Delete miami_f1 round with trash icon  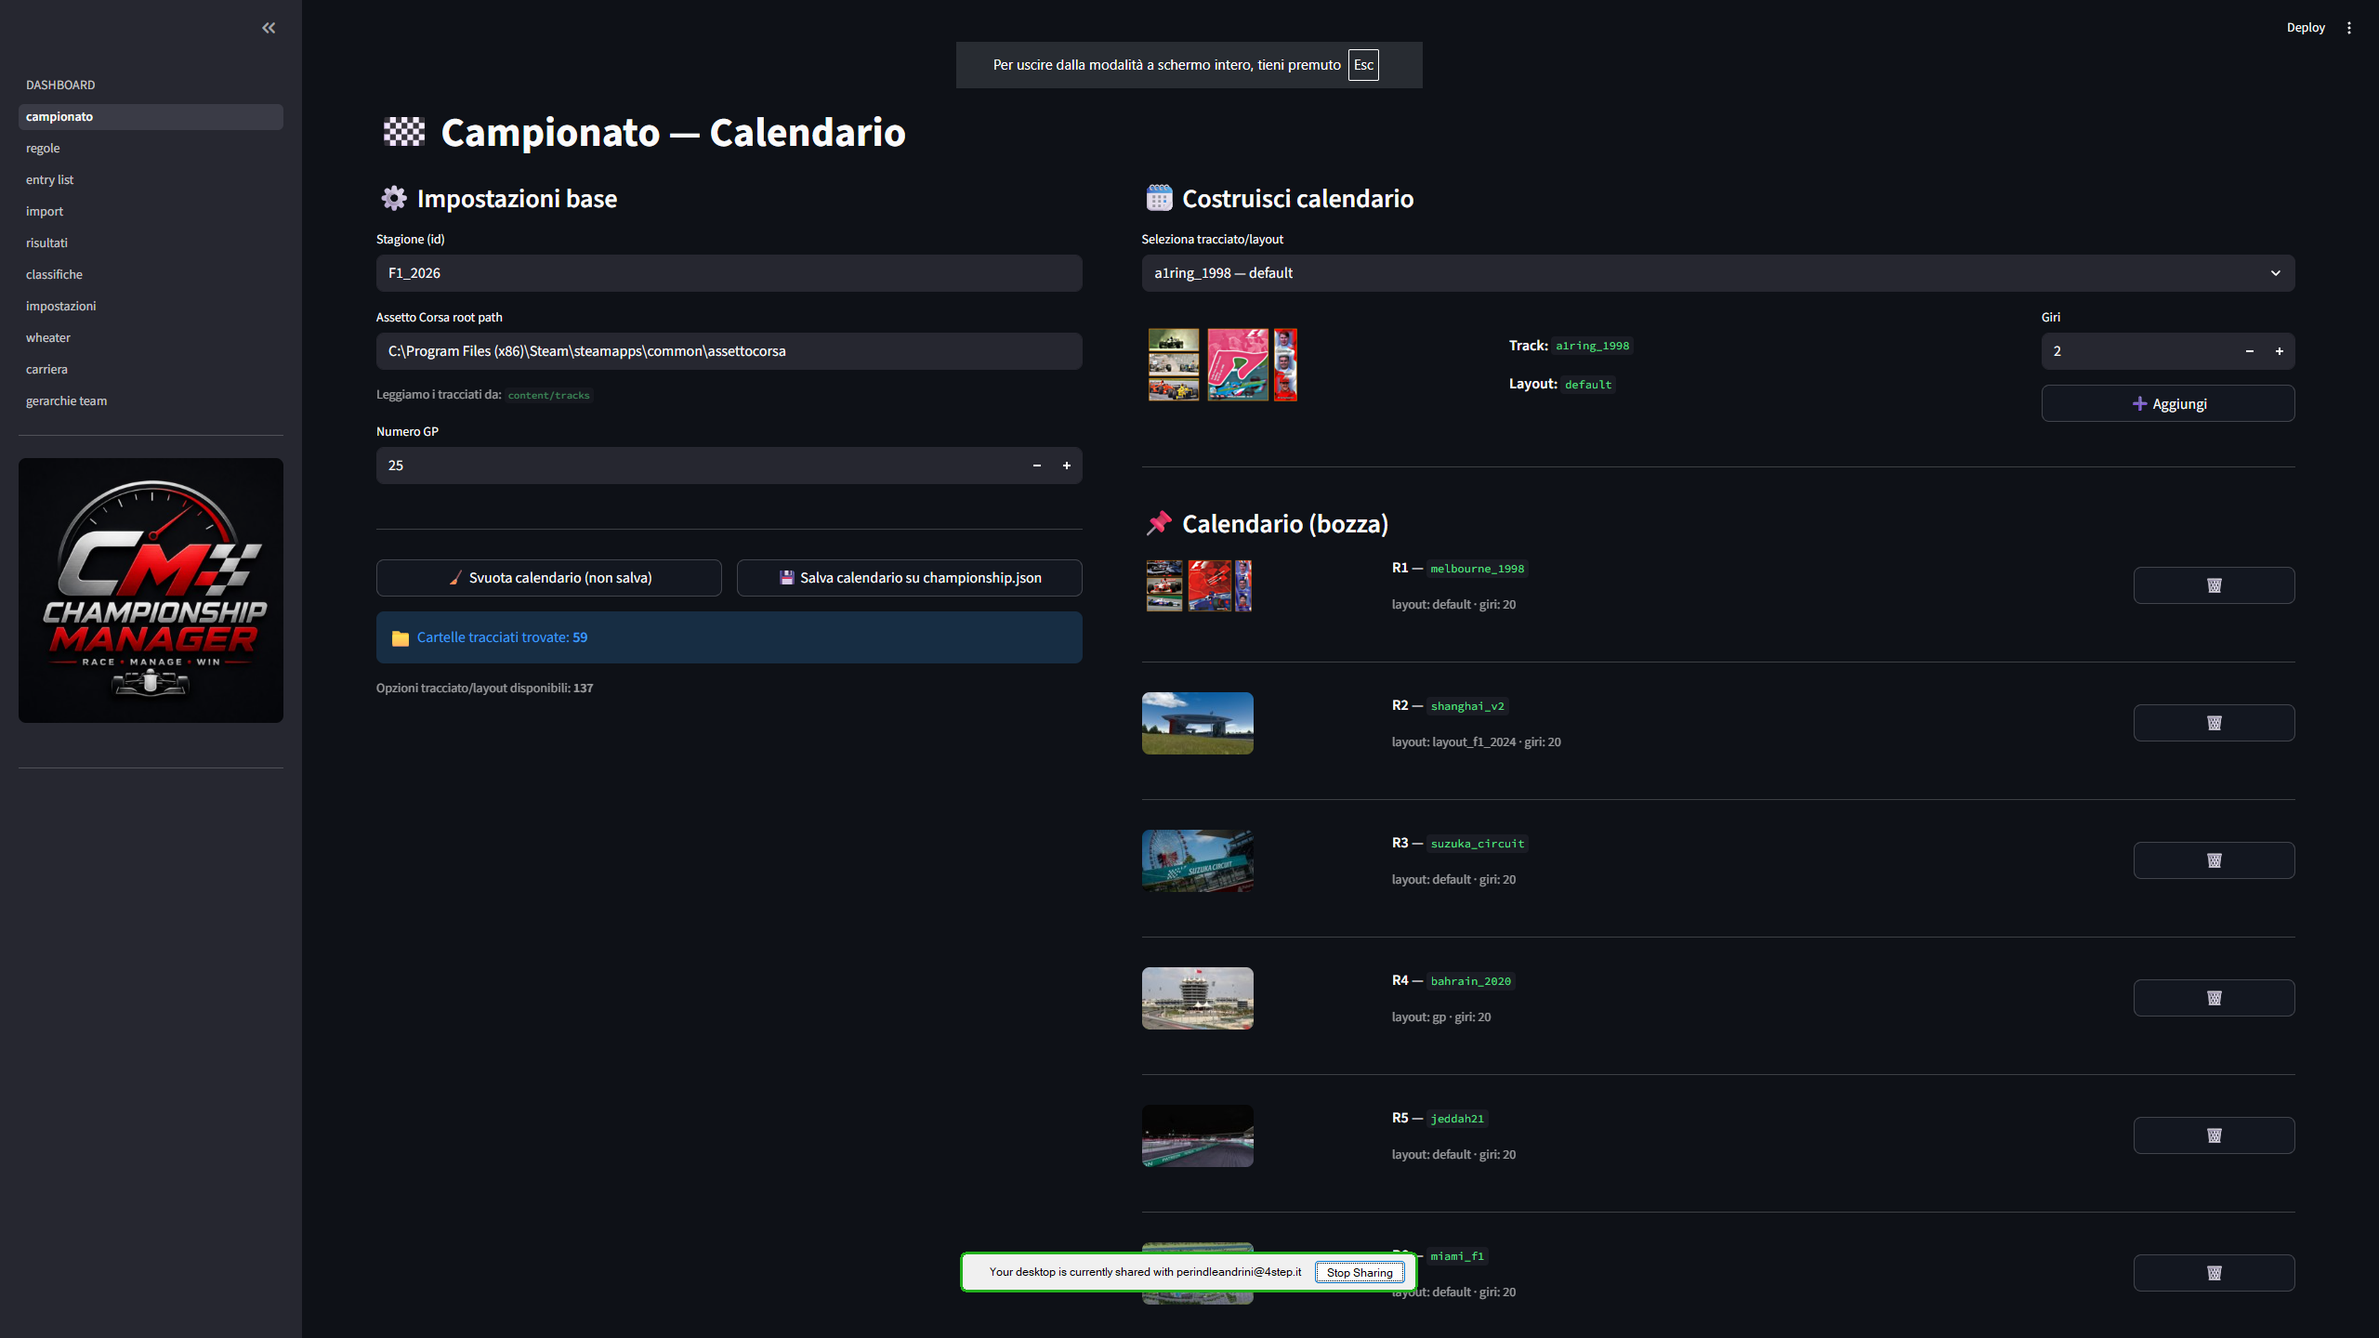pyautogui.click(x=2214, y=1273)
